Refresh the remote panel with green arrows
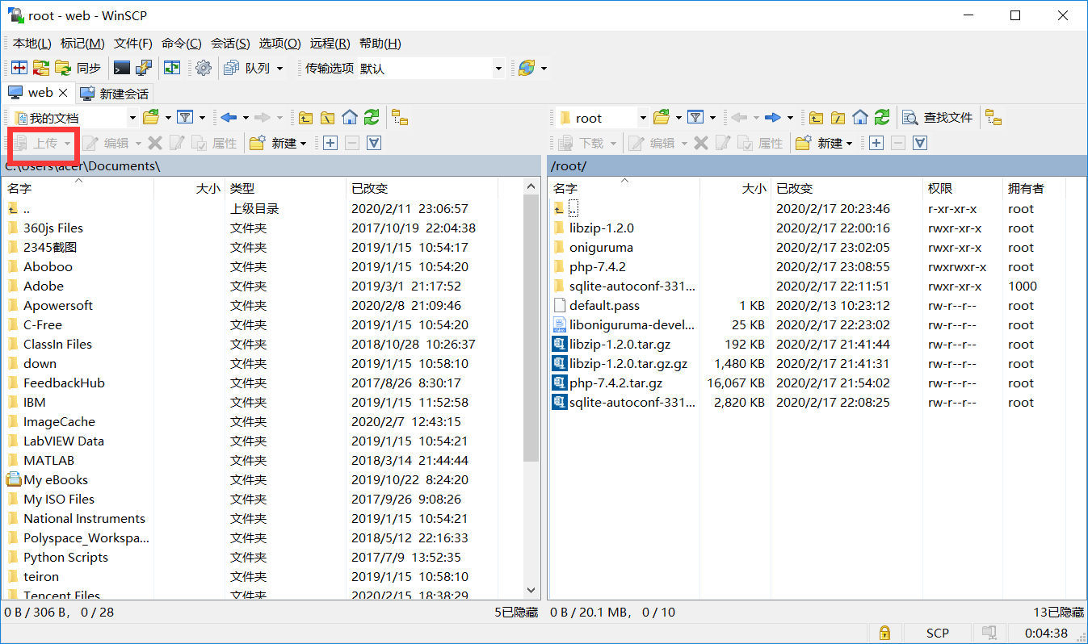Viewport: 1088px width, 644px height. coord(882,118)
